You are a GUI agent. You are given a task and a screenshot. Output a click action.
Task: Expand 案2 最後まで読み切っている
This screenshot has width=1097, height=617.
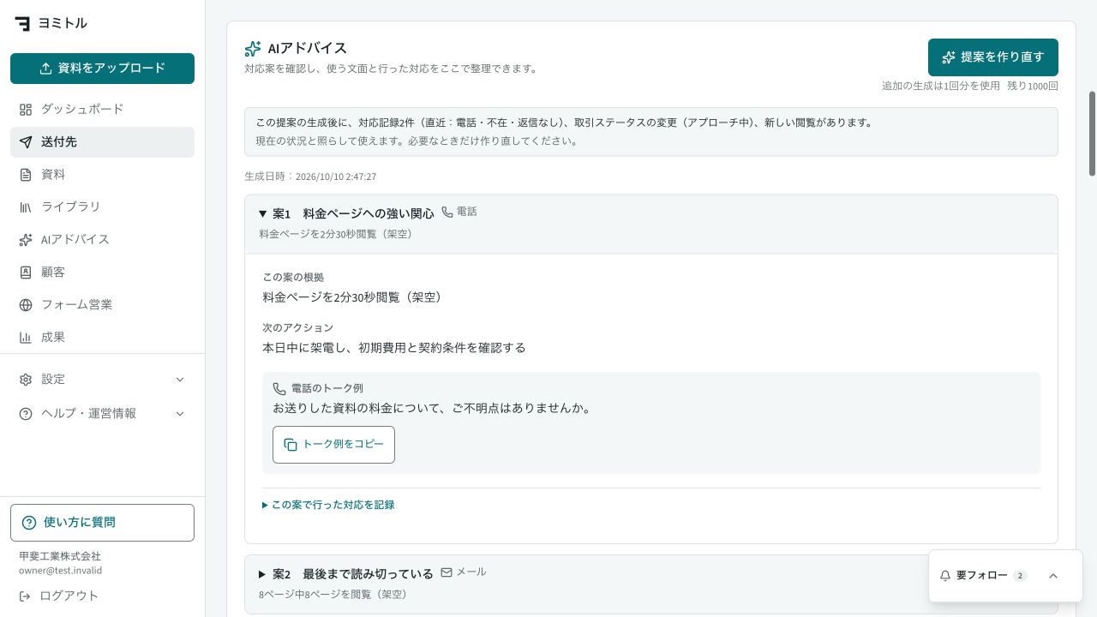(x=651, y=584)
